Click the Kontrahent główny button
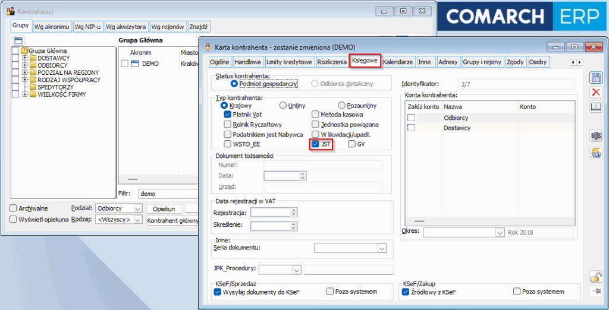Viewport: 609px width, 310px height. coord(172,220)
